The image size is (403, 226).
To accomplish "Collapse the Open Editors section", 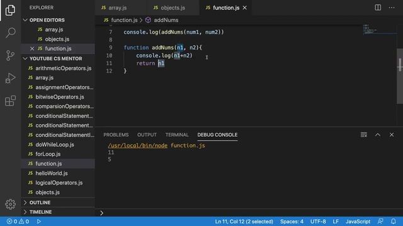I will [x=25, y=20].
